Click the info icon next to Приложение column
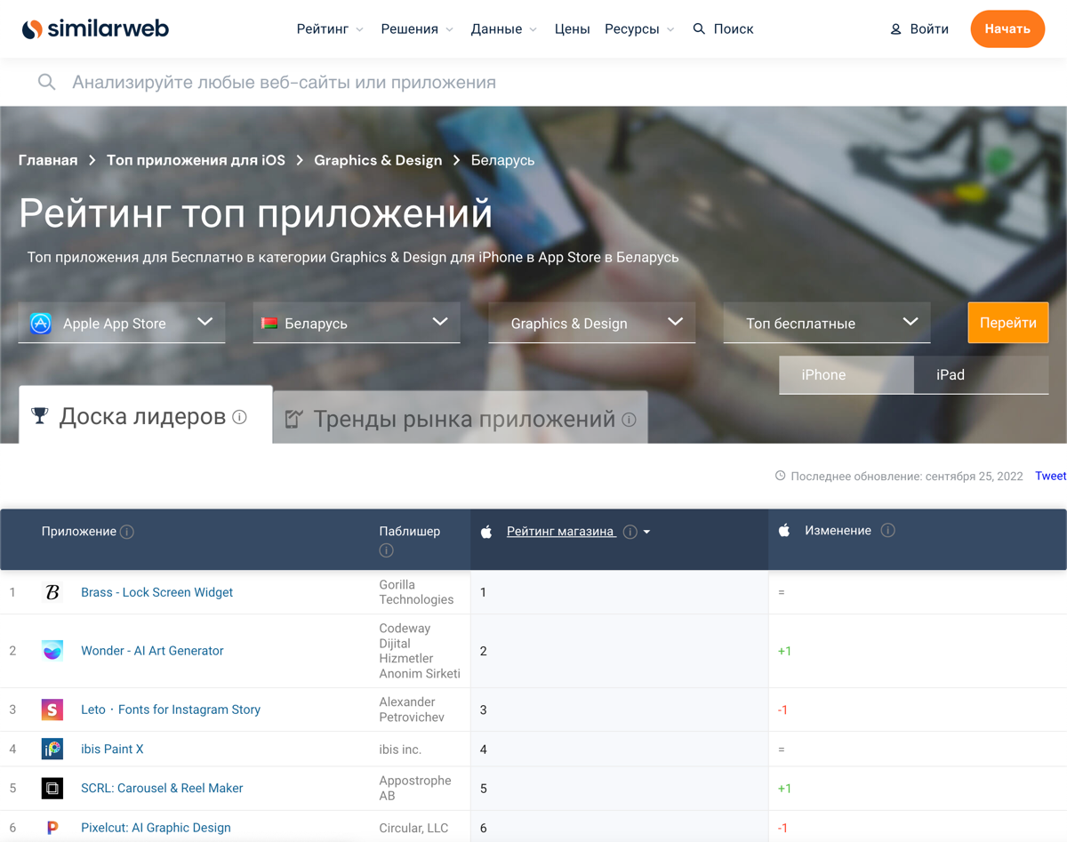Image resolution: width=1067 pixels, height=842 pixels. [x=127, y=531]
